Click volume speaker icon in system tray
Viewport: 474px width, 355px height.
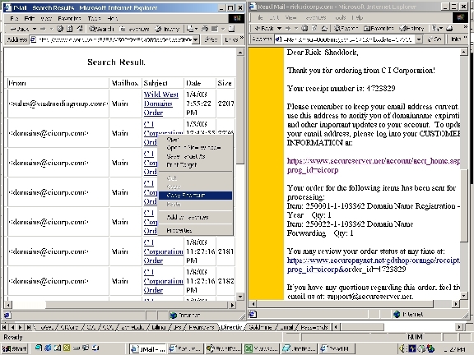point(402,348)
